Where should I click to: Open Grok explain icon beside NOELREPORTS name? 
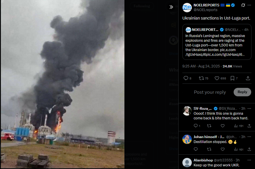click(x=243, y=5)
